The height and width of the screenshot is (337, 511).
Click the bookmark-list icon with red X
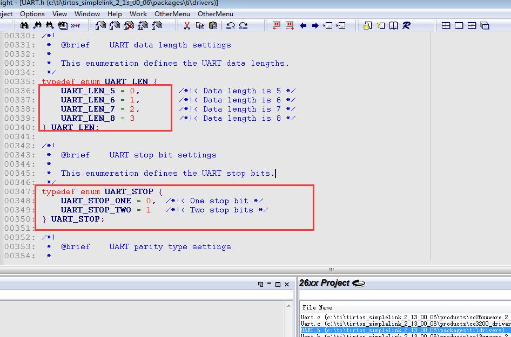point(129,25)
